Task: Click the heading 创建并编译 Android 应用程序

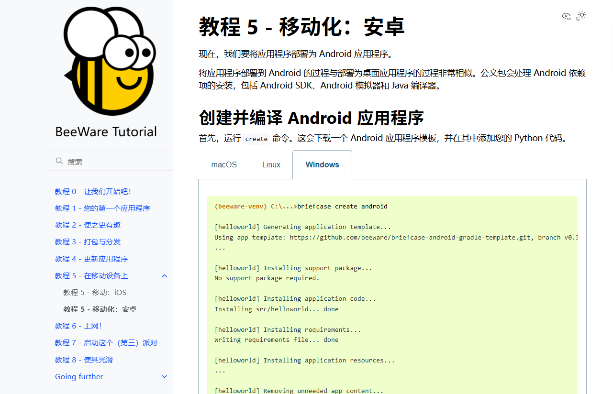Action: point(312,117)
